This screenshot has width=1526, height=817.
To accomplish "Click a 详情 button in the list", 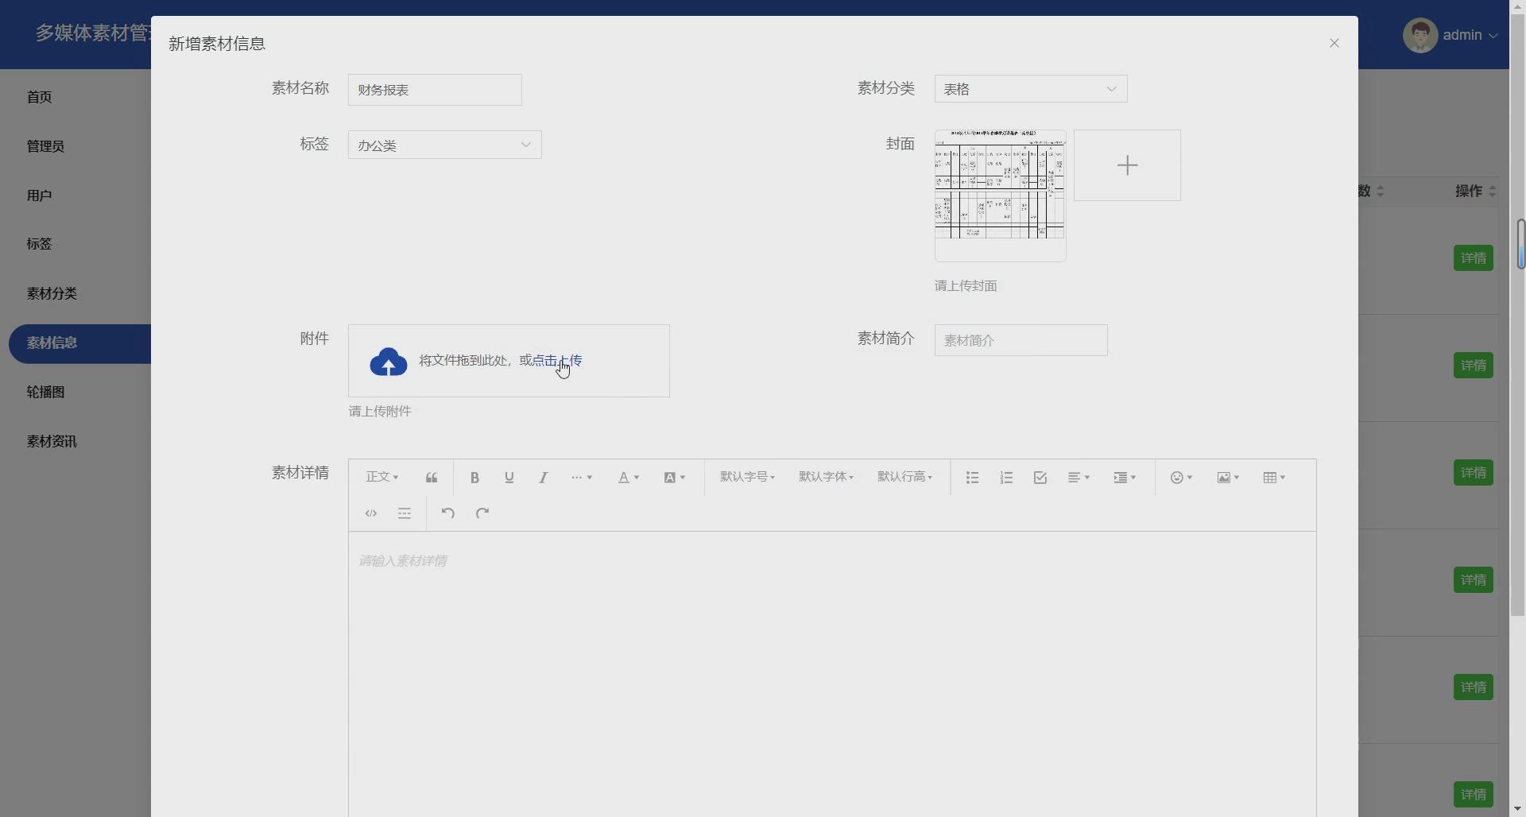I will pos(1474,257).
